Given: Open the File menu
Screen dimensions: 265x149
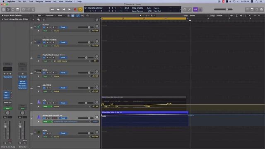Looking at the screenshot, I should click(x=19, y=1).
